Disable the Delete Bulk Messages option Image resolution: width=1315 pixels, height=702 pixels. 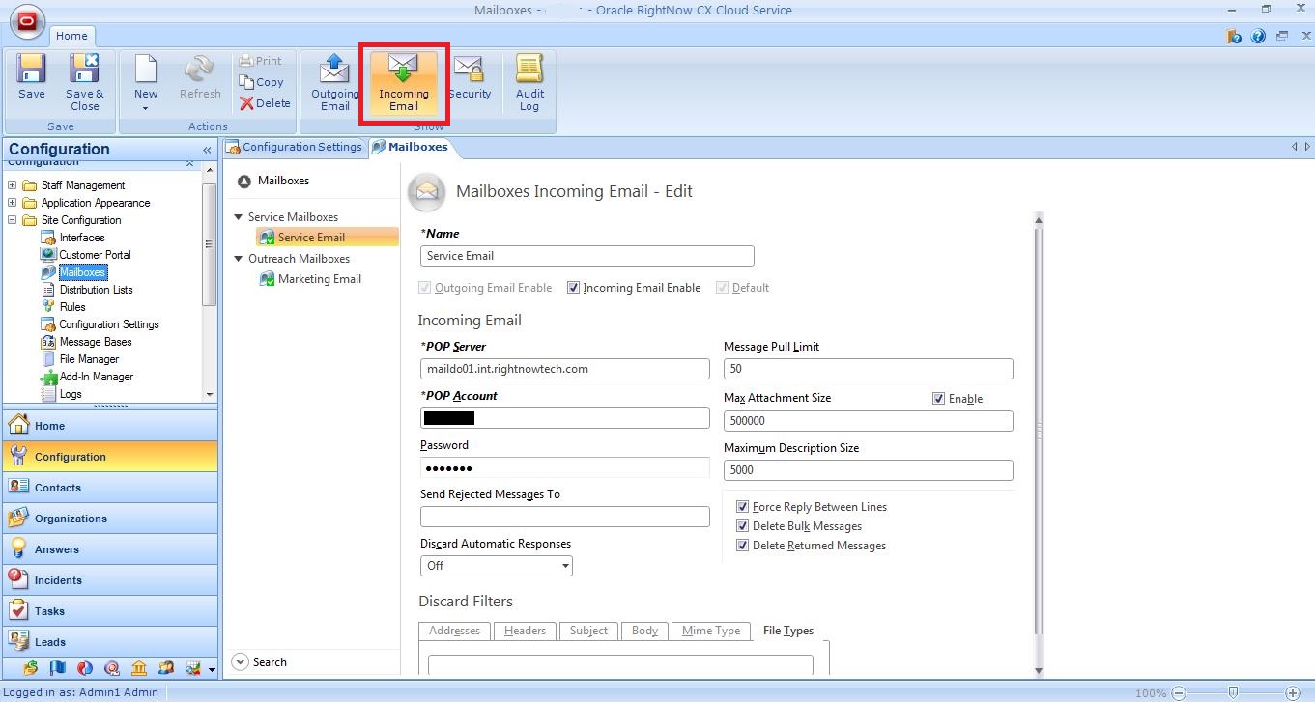(x=742, y=526)
